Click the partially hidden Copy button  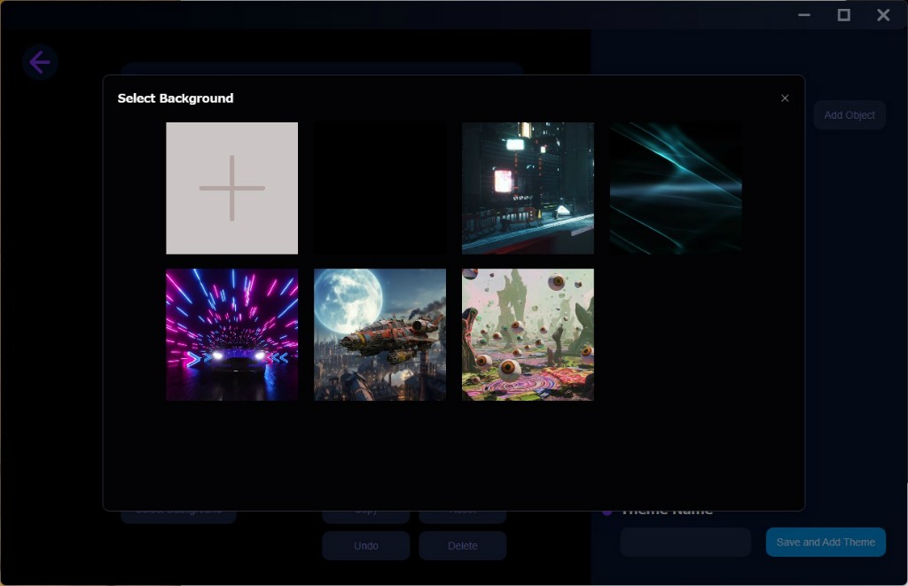pos(365,516)
